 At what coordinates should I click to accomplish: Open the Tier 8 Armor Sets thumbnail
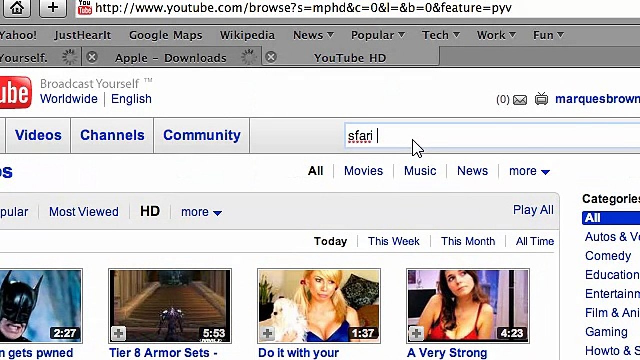click(170, 306)
